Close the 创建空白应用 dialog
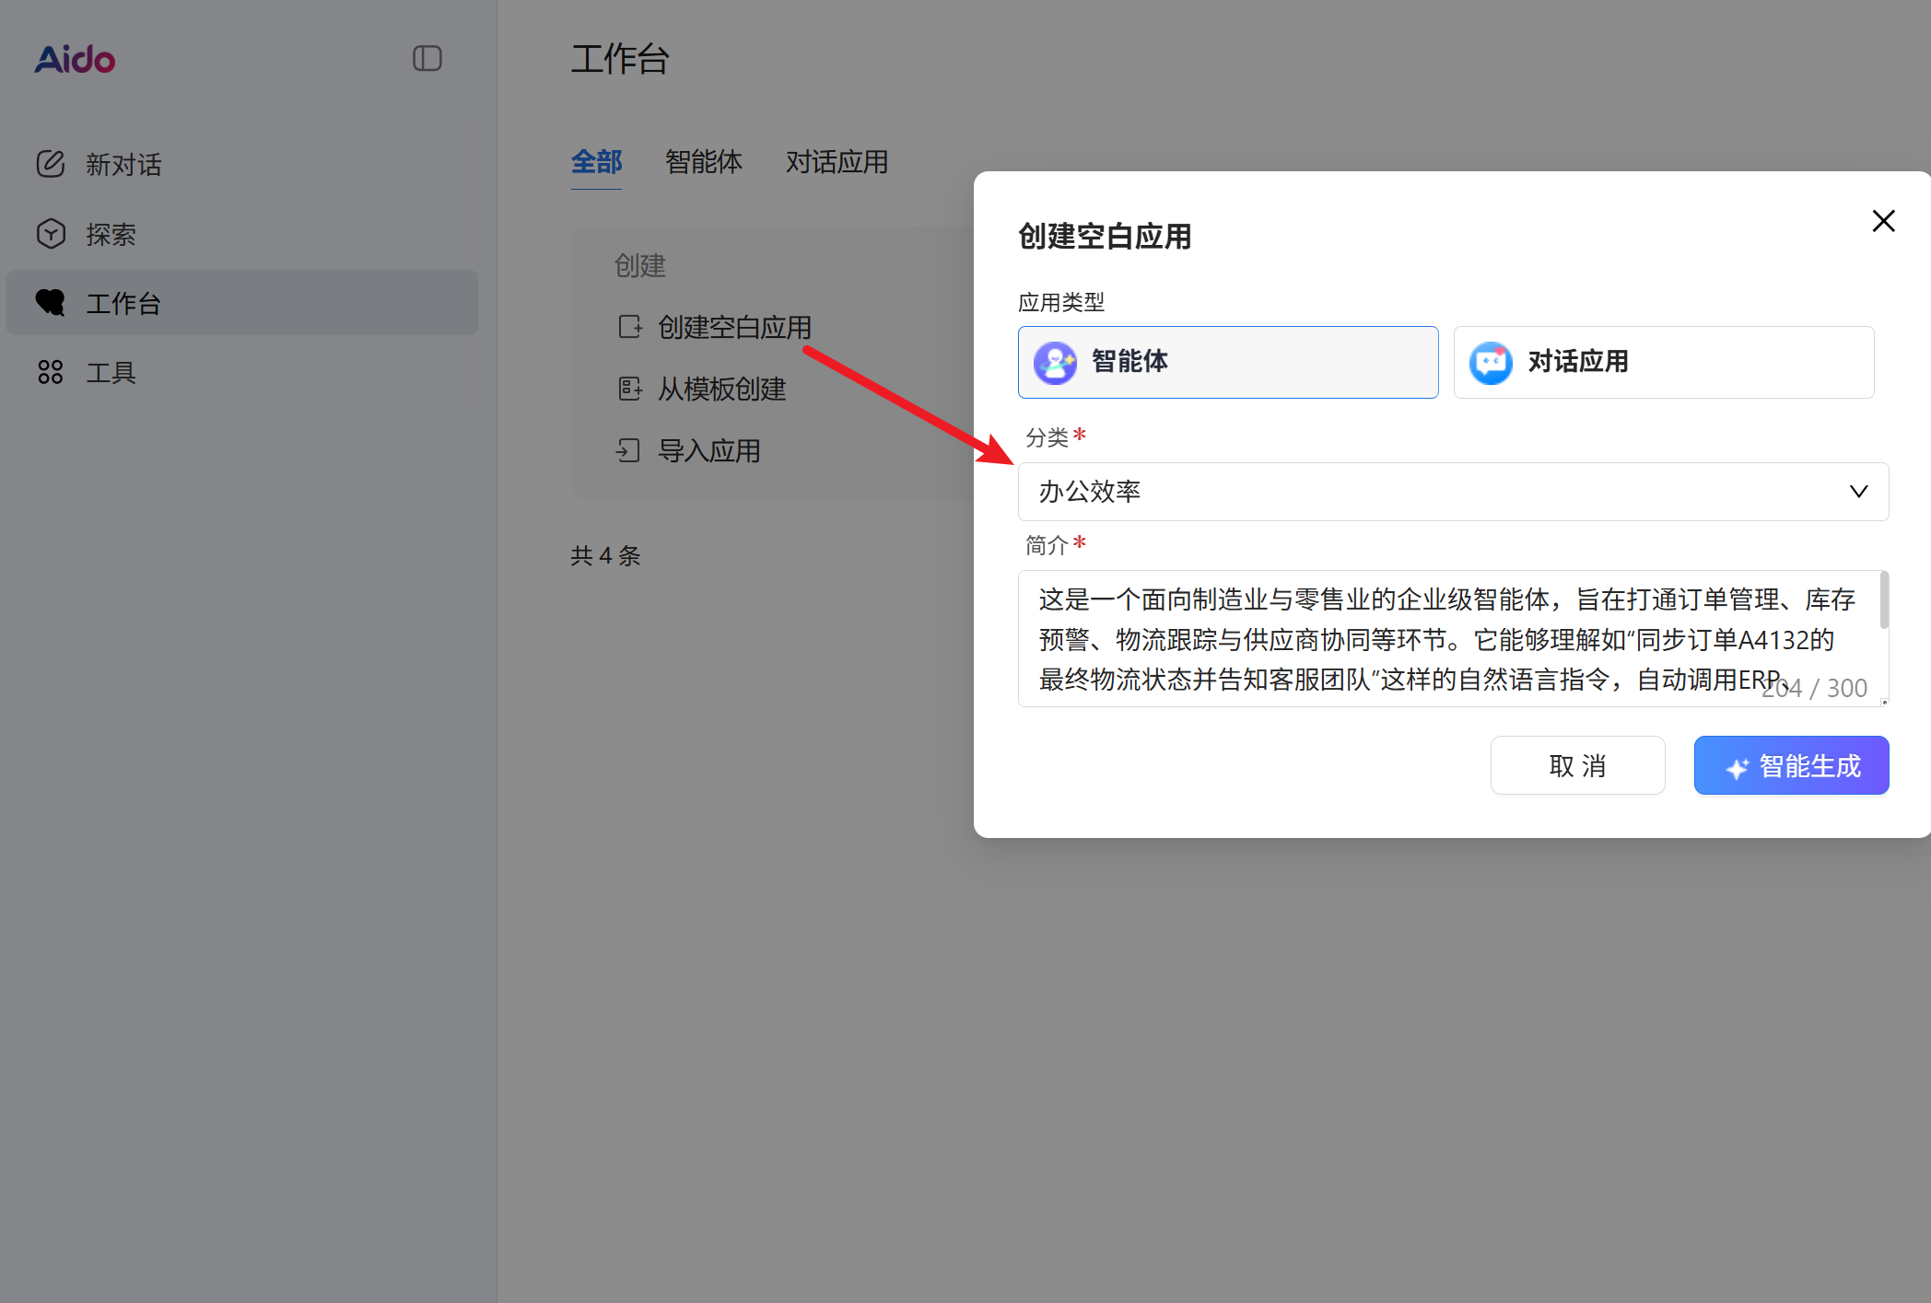This screenshot has width=1931, height=1303. click(1883, 221)
